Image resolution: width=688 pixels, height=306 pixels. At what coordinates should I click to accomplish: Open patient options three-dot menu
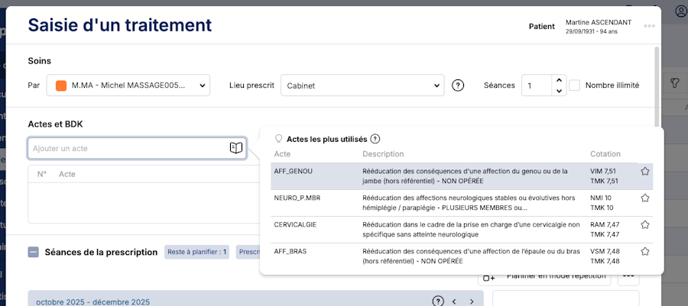[x=649, y=26]
